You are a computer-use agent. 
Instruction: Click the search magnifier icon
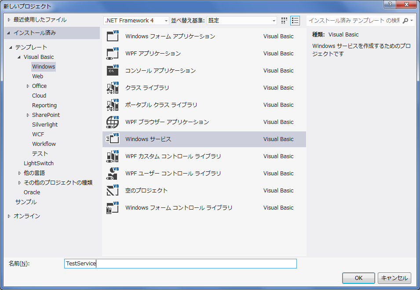pyautogui.click(x=405, y=21)
